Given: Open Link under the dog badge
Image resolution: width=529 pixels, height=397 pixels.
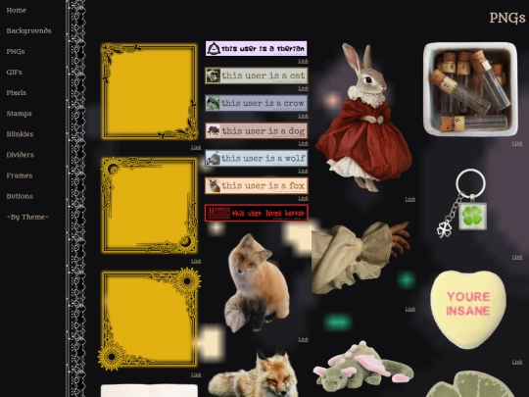Looking at the screenshot, I should 303,143.
